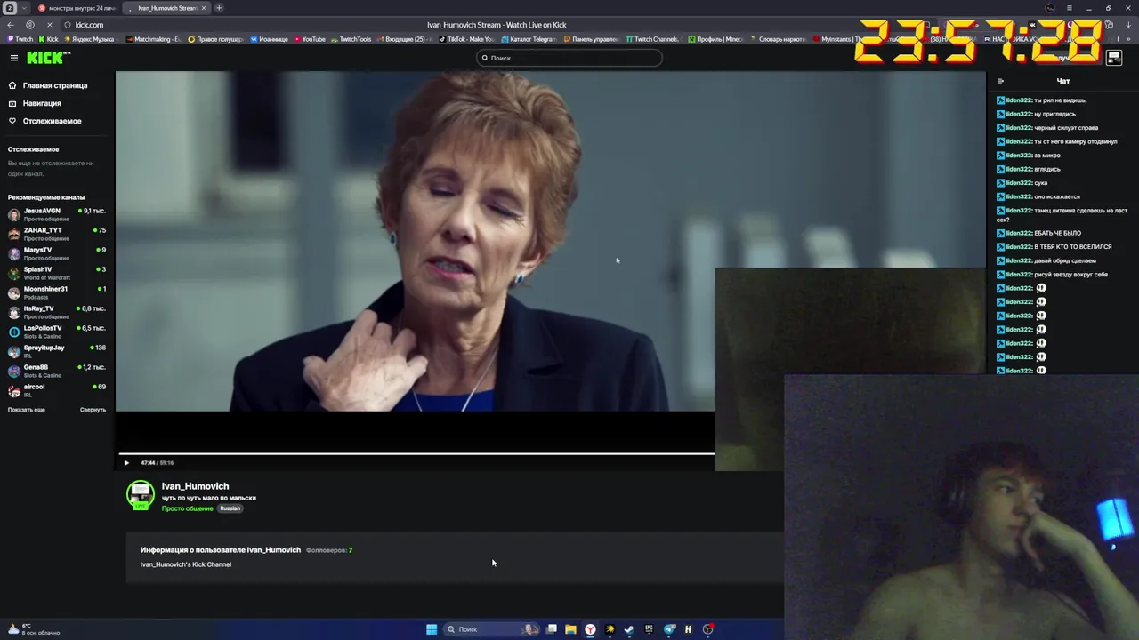The image size is (1139, 640).
Task: Click username liden322 on "сука" message
Action: (x=1019, y=183)
